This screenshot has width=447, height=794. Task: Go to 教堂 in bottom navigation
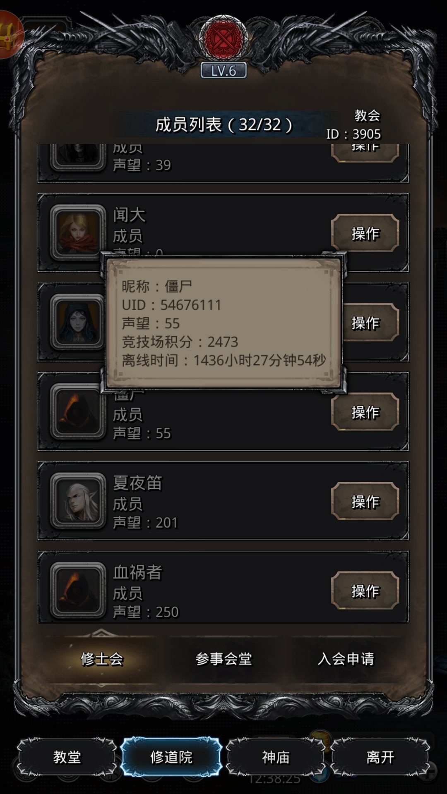[x=67, y=757]
